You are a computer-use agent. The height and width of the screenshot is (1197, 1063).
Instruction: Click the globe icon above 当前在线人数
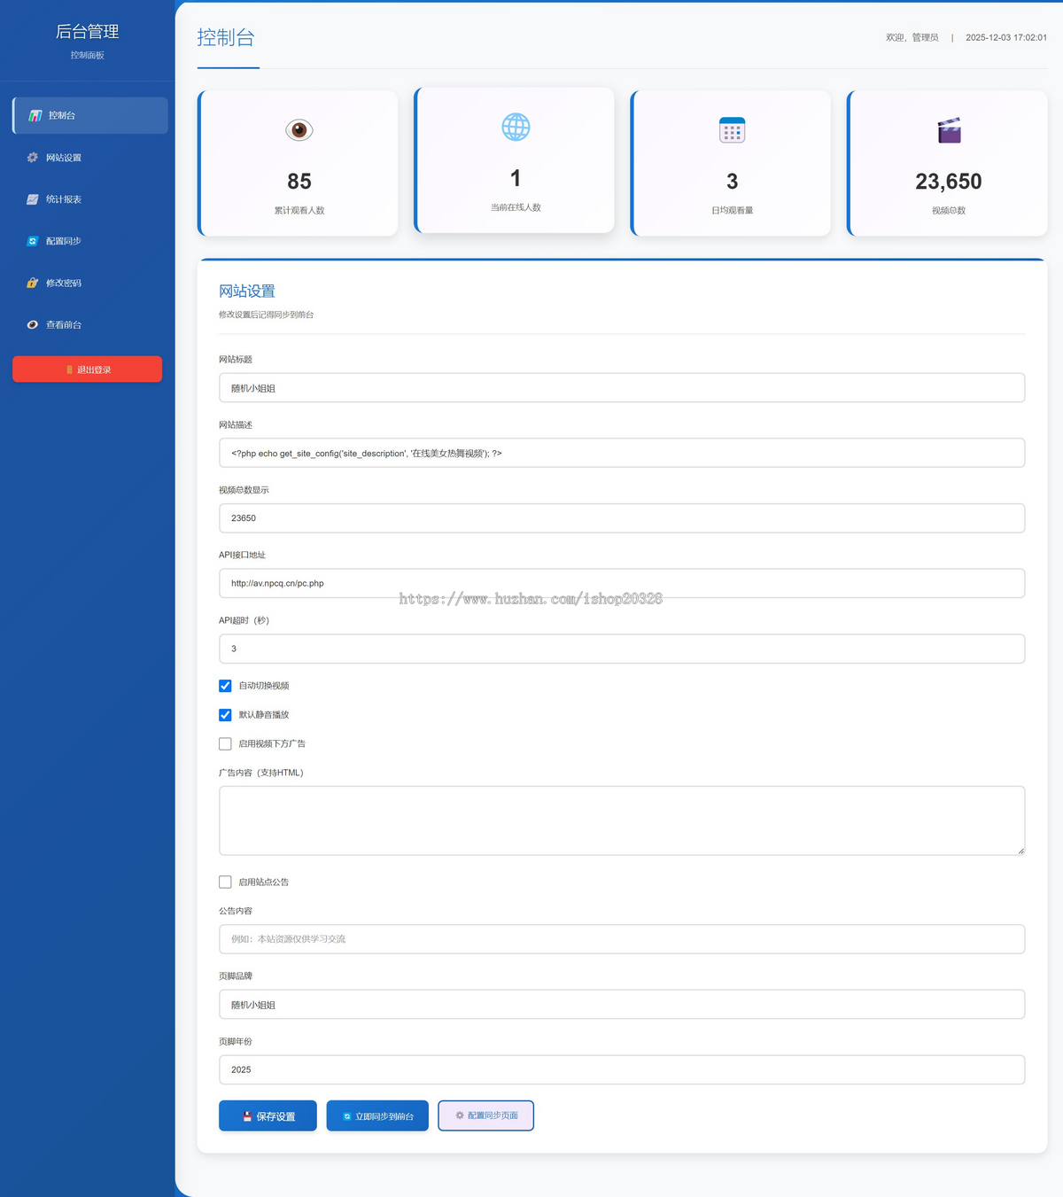516,128
